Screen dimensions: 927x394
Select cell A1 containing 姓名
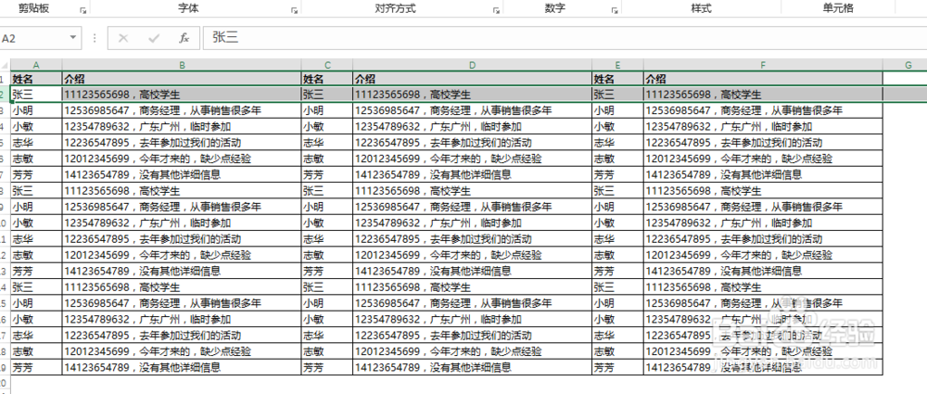[x=36, y=79]
